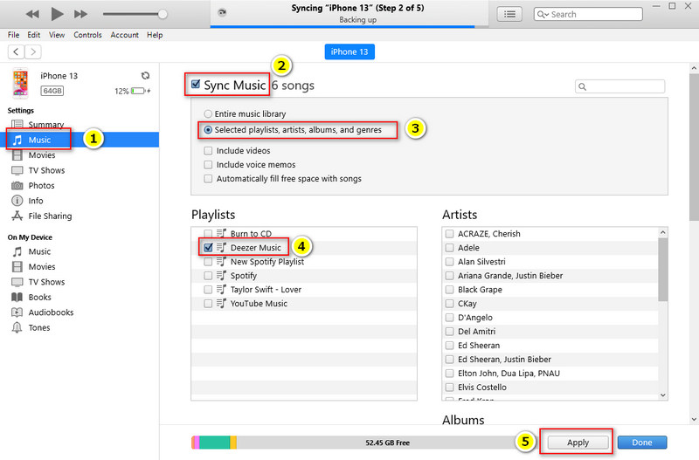Open the View menu
The image size is (699, 460).
pyautogui.click(x=57, y=35)
